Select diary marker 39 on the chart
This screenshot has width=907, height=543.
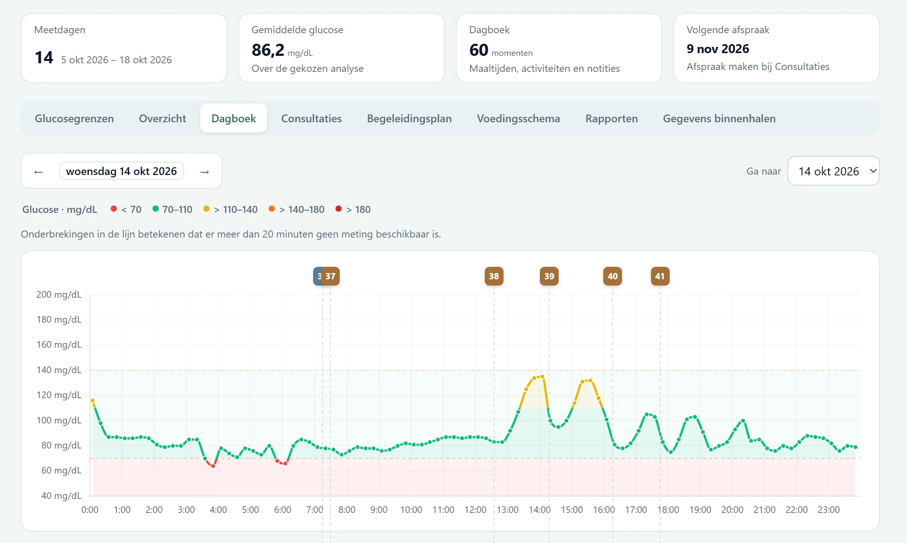549,276
